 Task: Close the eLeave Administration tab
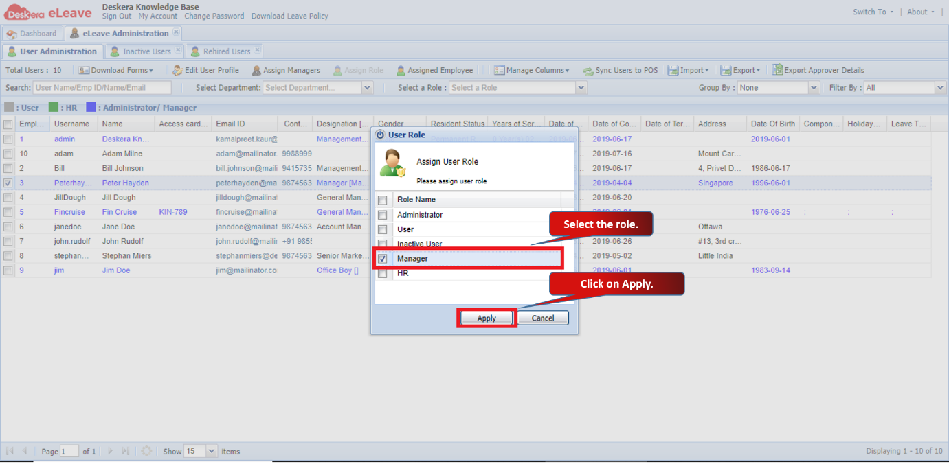pos(176,32)
